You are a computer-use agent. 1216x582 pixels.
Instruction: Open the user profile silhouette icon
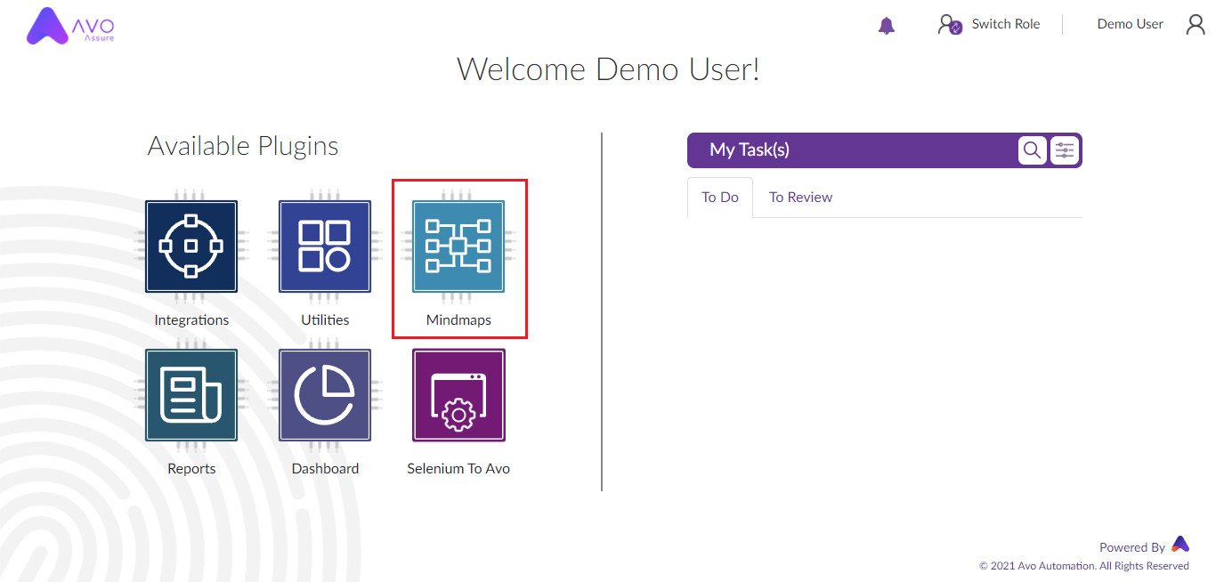coord(1196,24)
